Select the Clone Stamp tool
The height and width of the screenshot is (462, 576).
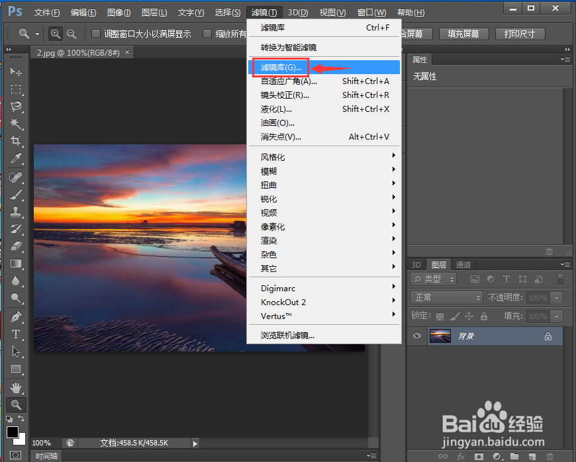[15, 212]
